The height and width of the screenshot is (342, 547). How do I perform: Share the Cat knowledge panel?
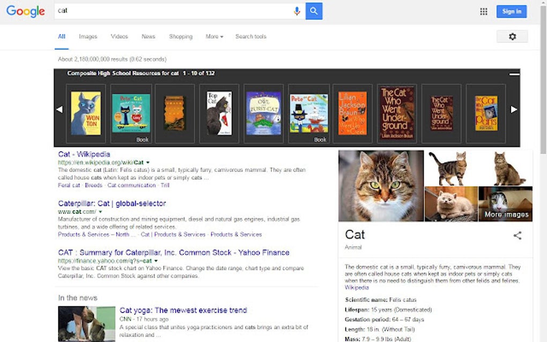(x=518, y=236)
